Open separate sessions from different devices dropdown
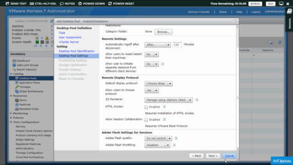This screenshot has width=293, height=165. pos(152,64)
